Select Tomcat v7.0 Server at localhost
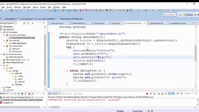This screenshot has height=112, width=199. click(x=21, y=100)
